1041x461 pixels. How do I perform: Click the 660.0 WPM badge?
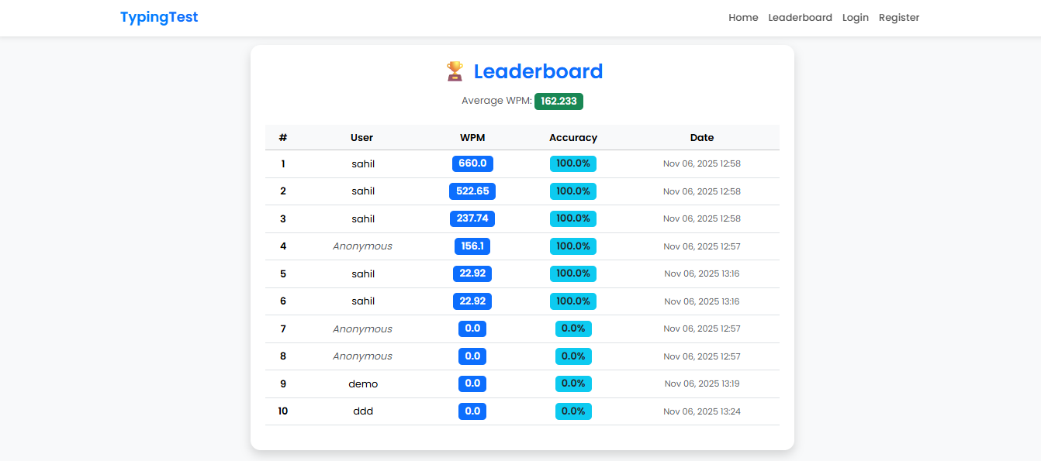(472, 163)
